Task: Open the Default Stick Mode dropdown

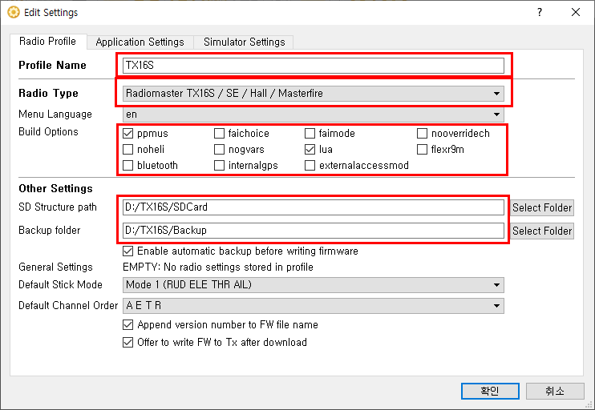Action: click(x=314, y=285)
